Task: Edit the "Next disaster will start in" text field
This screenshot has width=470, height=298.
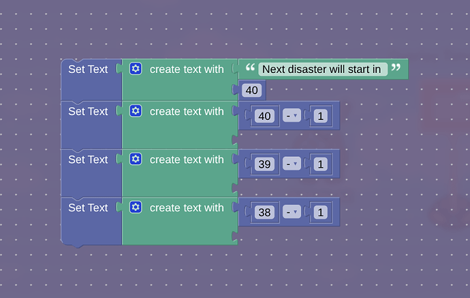Action: click(x=322, y=69)
